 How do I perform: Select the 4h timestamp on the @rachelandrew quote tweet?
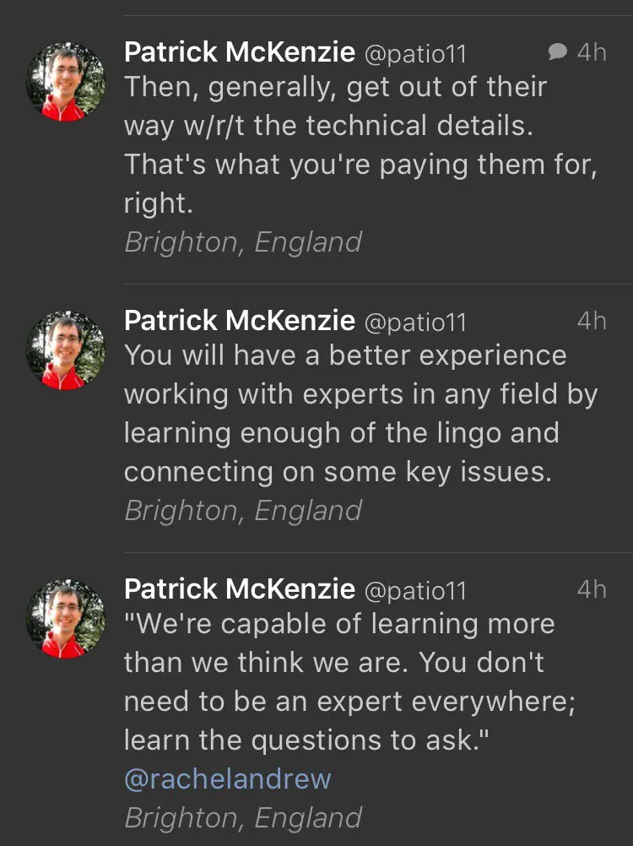point(592,588)
